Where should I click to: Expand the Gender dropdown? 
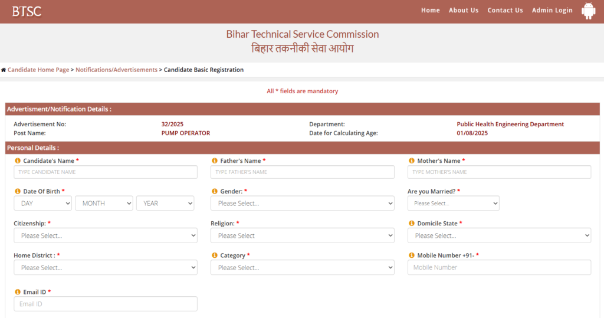(x=302, y=203)
